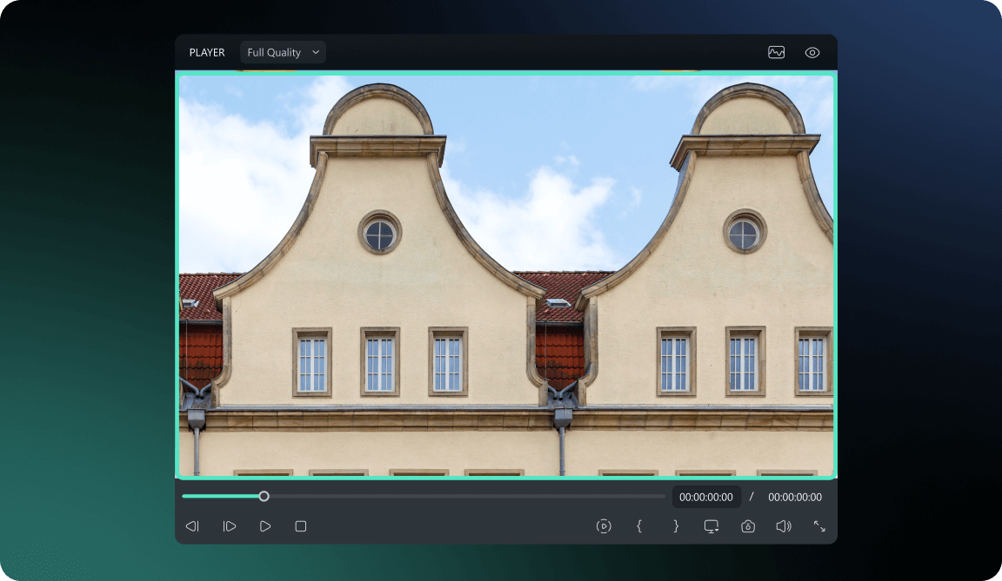Toggle the eye preview visibility icon
Image resolution: width=1002 pixels, height=581 pixels.
pyautogui.click(x=812, y=52)
